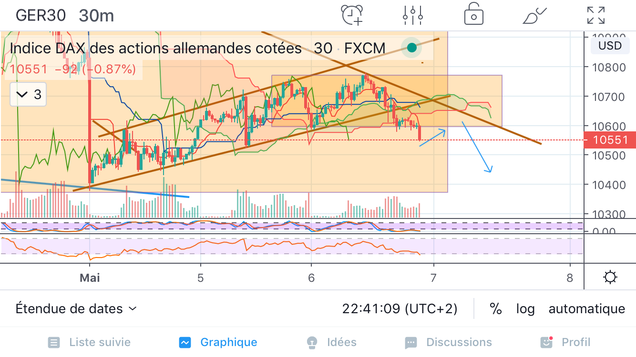Switch to the Profil tab
This screenshot has width=636, height=357.
coord(565,342)
